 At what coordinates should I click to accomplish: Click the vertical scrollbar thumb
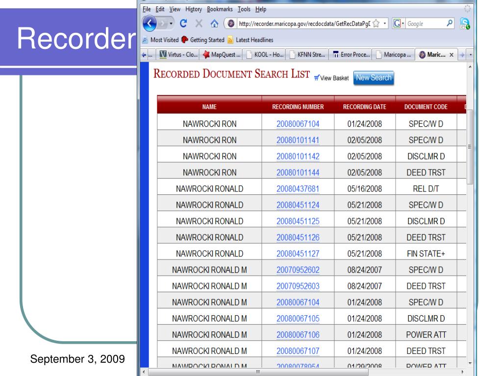[x=470, y=147]
